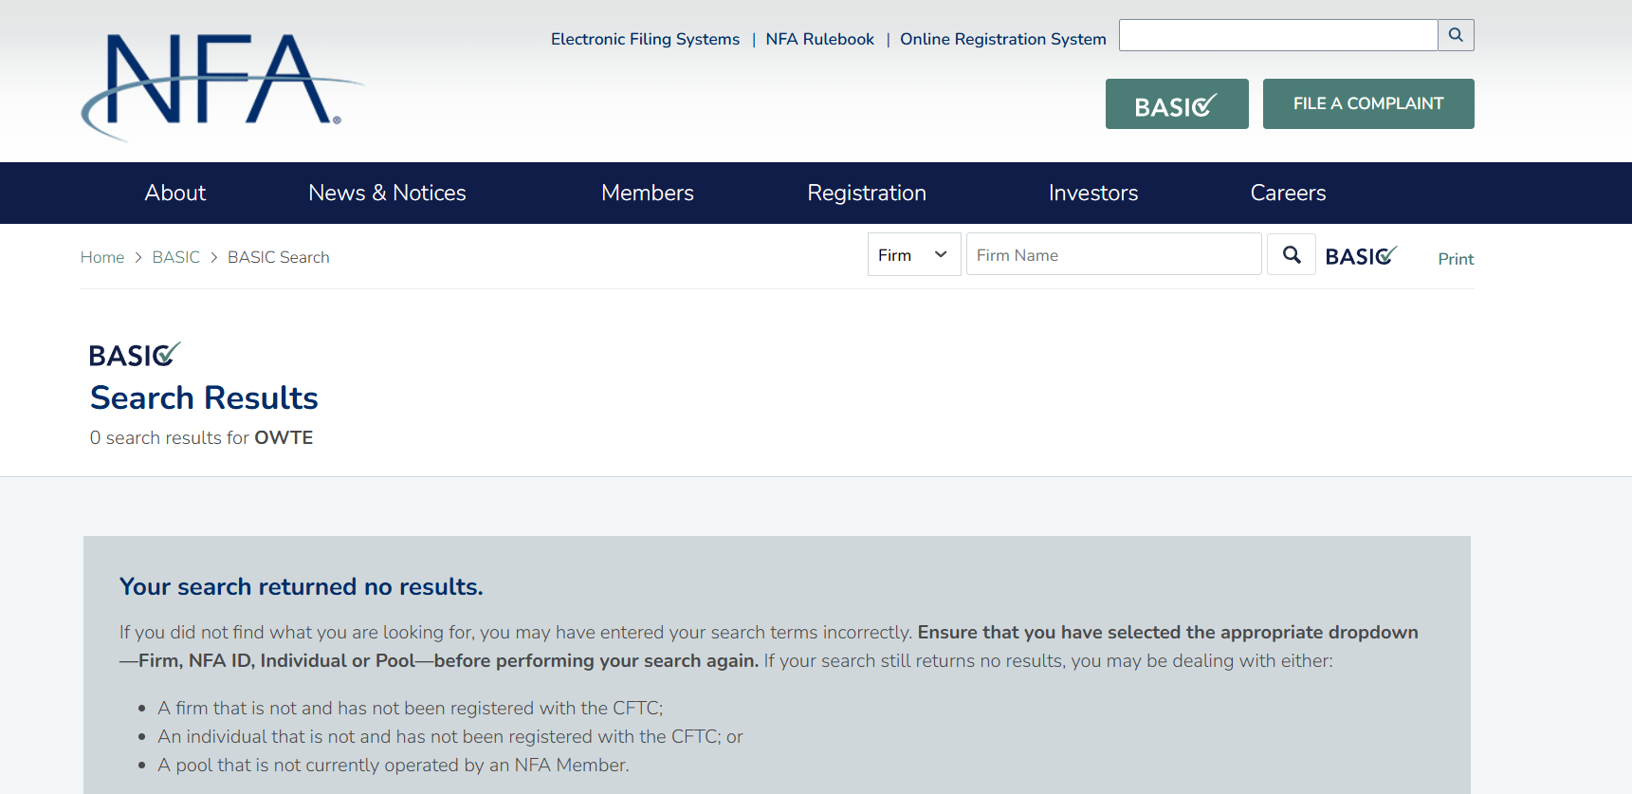Click the File a Complaint button
Image resolution: width=1632 pixels, height=794 pixels.
click(x=1368, y=103)
